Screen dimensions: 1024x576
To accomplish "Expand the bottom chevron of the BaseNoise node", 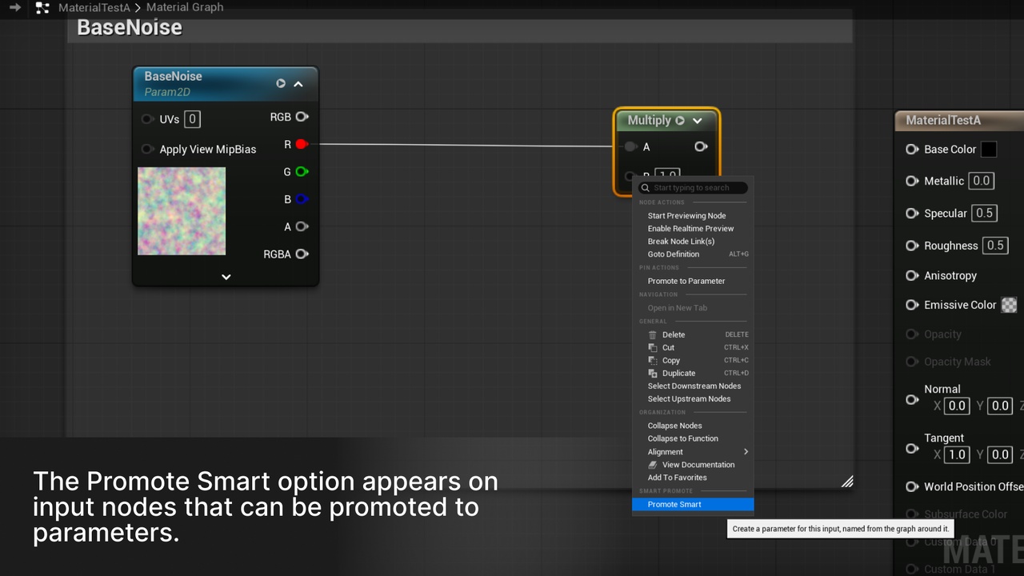I will pos(226,277).
